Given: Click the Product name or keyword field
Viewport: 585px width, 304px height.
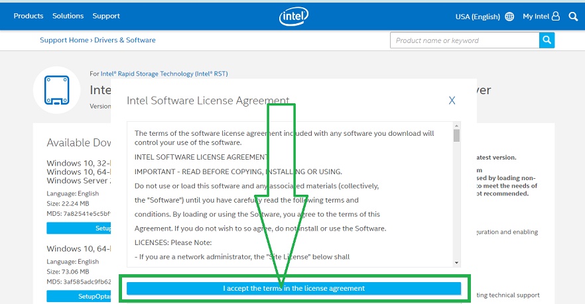Looking at the screenshot, I should pyautogui.click(x=464, y=40).
